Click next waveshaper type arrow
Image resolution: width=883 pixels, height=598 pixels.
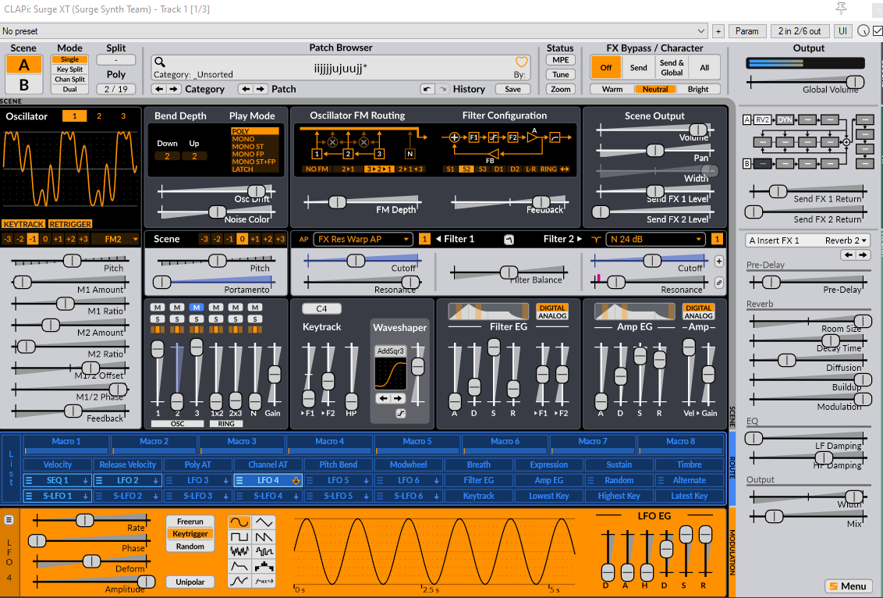[398, 398]
